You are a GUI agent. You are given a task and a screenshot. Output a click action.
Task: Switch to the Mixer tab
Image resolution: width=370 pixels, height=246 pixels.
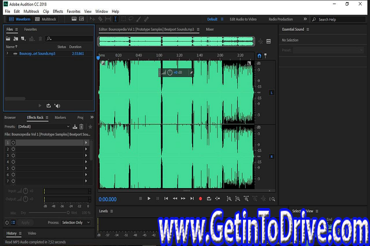click(210, 29)
